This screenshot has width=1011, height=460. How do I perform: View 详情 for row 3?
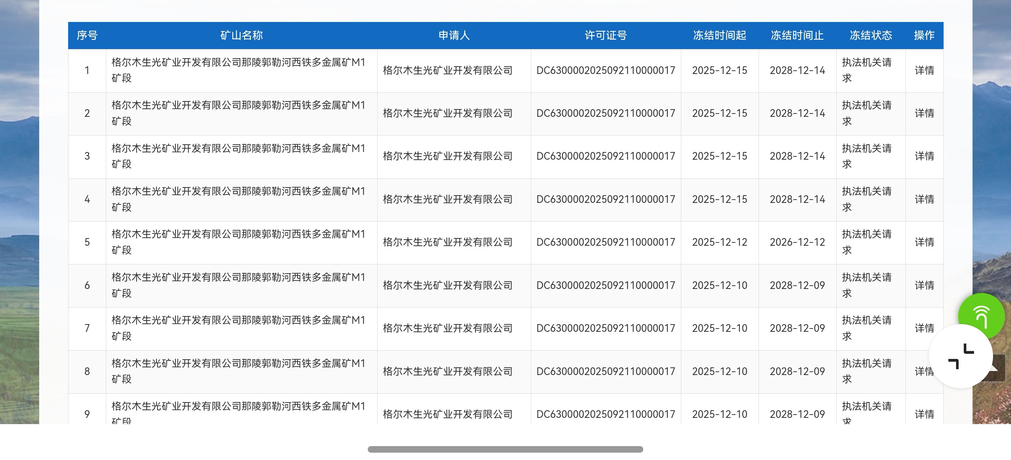pyautogui.click(x=924, y=156)
